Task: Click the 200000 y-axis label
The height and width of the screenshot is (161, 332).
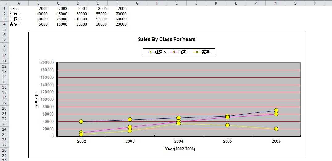Action: [x=47, y=62]
